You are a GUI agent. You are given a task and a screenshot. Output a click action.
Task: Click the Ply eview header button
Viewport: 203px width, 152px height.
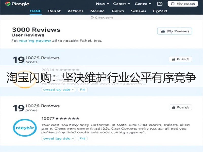pos(183,4)
